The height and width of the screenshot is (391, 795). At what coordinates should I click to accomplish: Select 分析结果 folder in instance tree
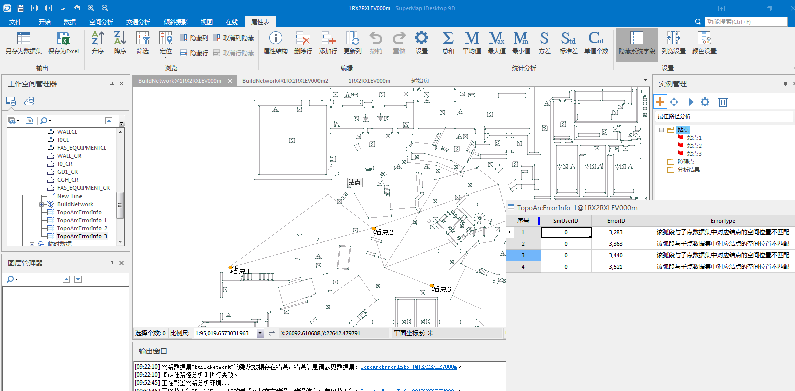pyautogui.click(x=688, y=170)
